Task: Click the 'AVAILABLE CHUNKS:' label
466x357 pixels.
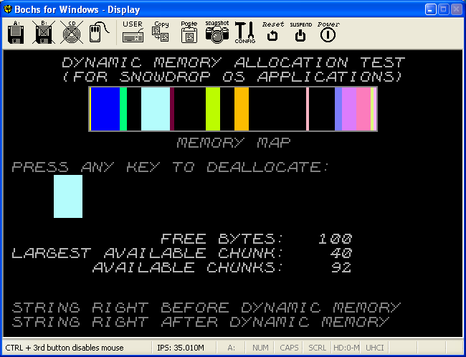Action: [188, 267]
